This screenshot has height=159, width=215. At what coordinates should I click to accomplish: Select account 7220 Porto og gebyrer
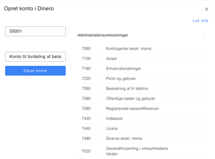tap(141, 79)
